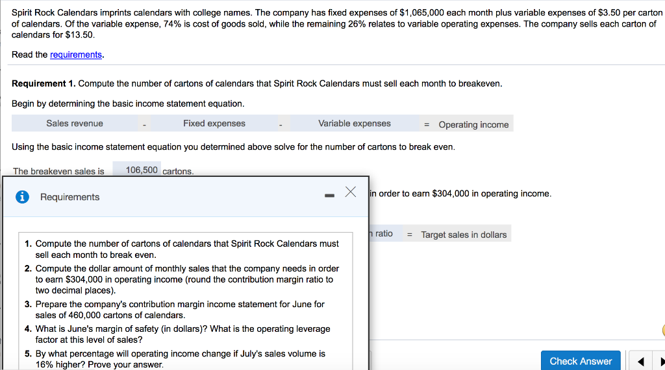Click 'Begin by determining the basic income' text
Screen dimensions: 665x370
coord(128,104)
